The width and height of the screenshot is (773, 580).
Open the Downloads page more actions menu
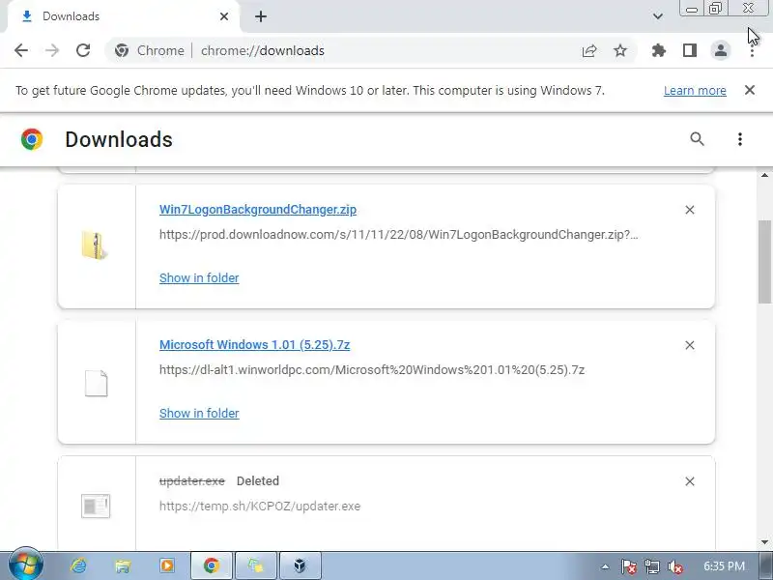coord(739,139)
